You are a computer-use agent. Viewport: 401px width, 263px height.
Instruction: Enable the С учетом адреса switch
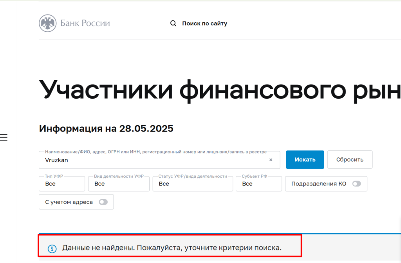pyautogui.click(x=103, y=202)
